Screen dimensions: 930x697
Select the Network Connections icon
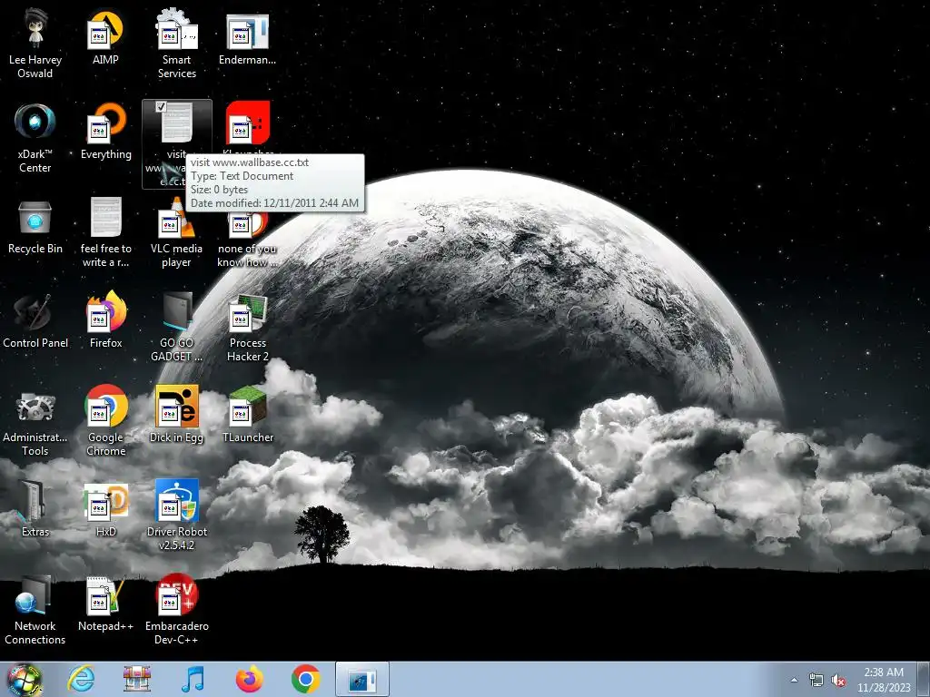coord(35,609)
